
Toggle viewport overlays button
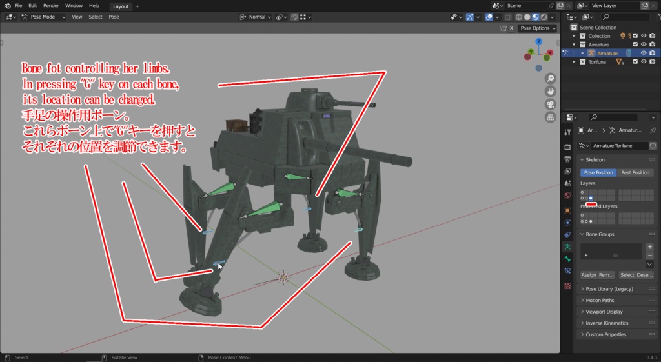click(489, 17)
